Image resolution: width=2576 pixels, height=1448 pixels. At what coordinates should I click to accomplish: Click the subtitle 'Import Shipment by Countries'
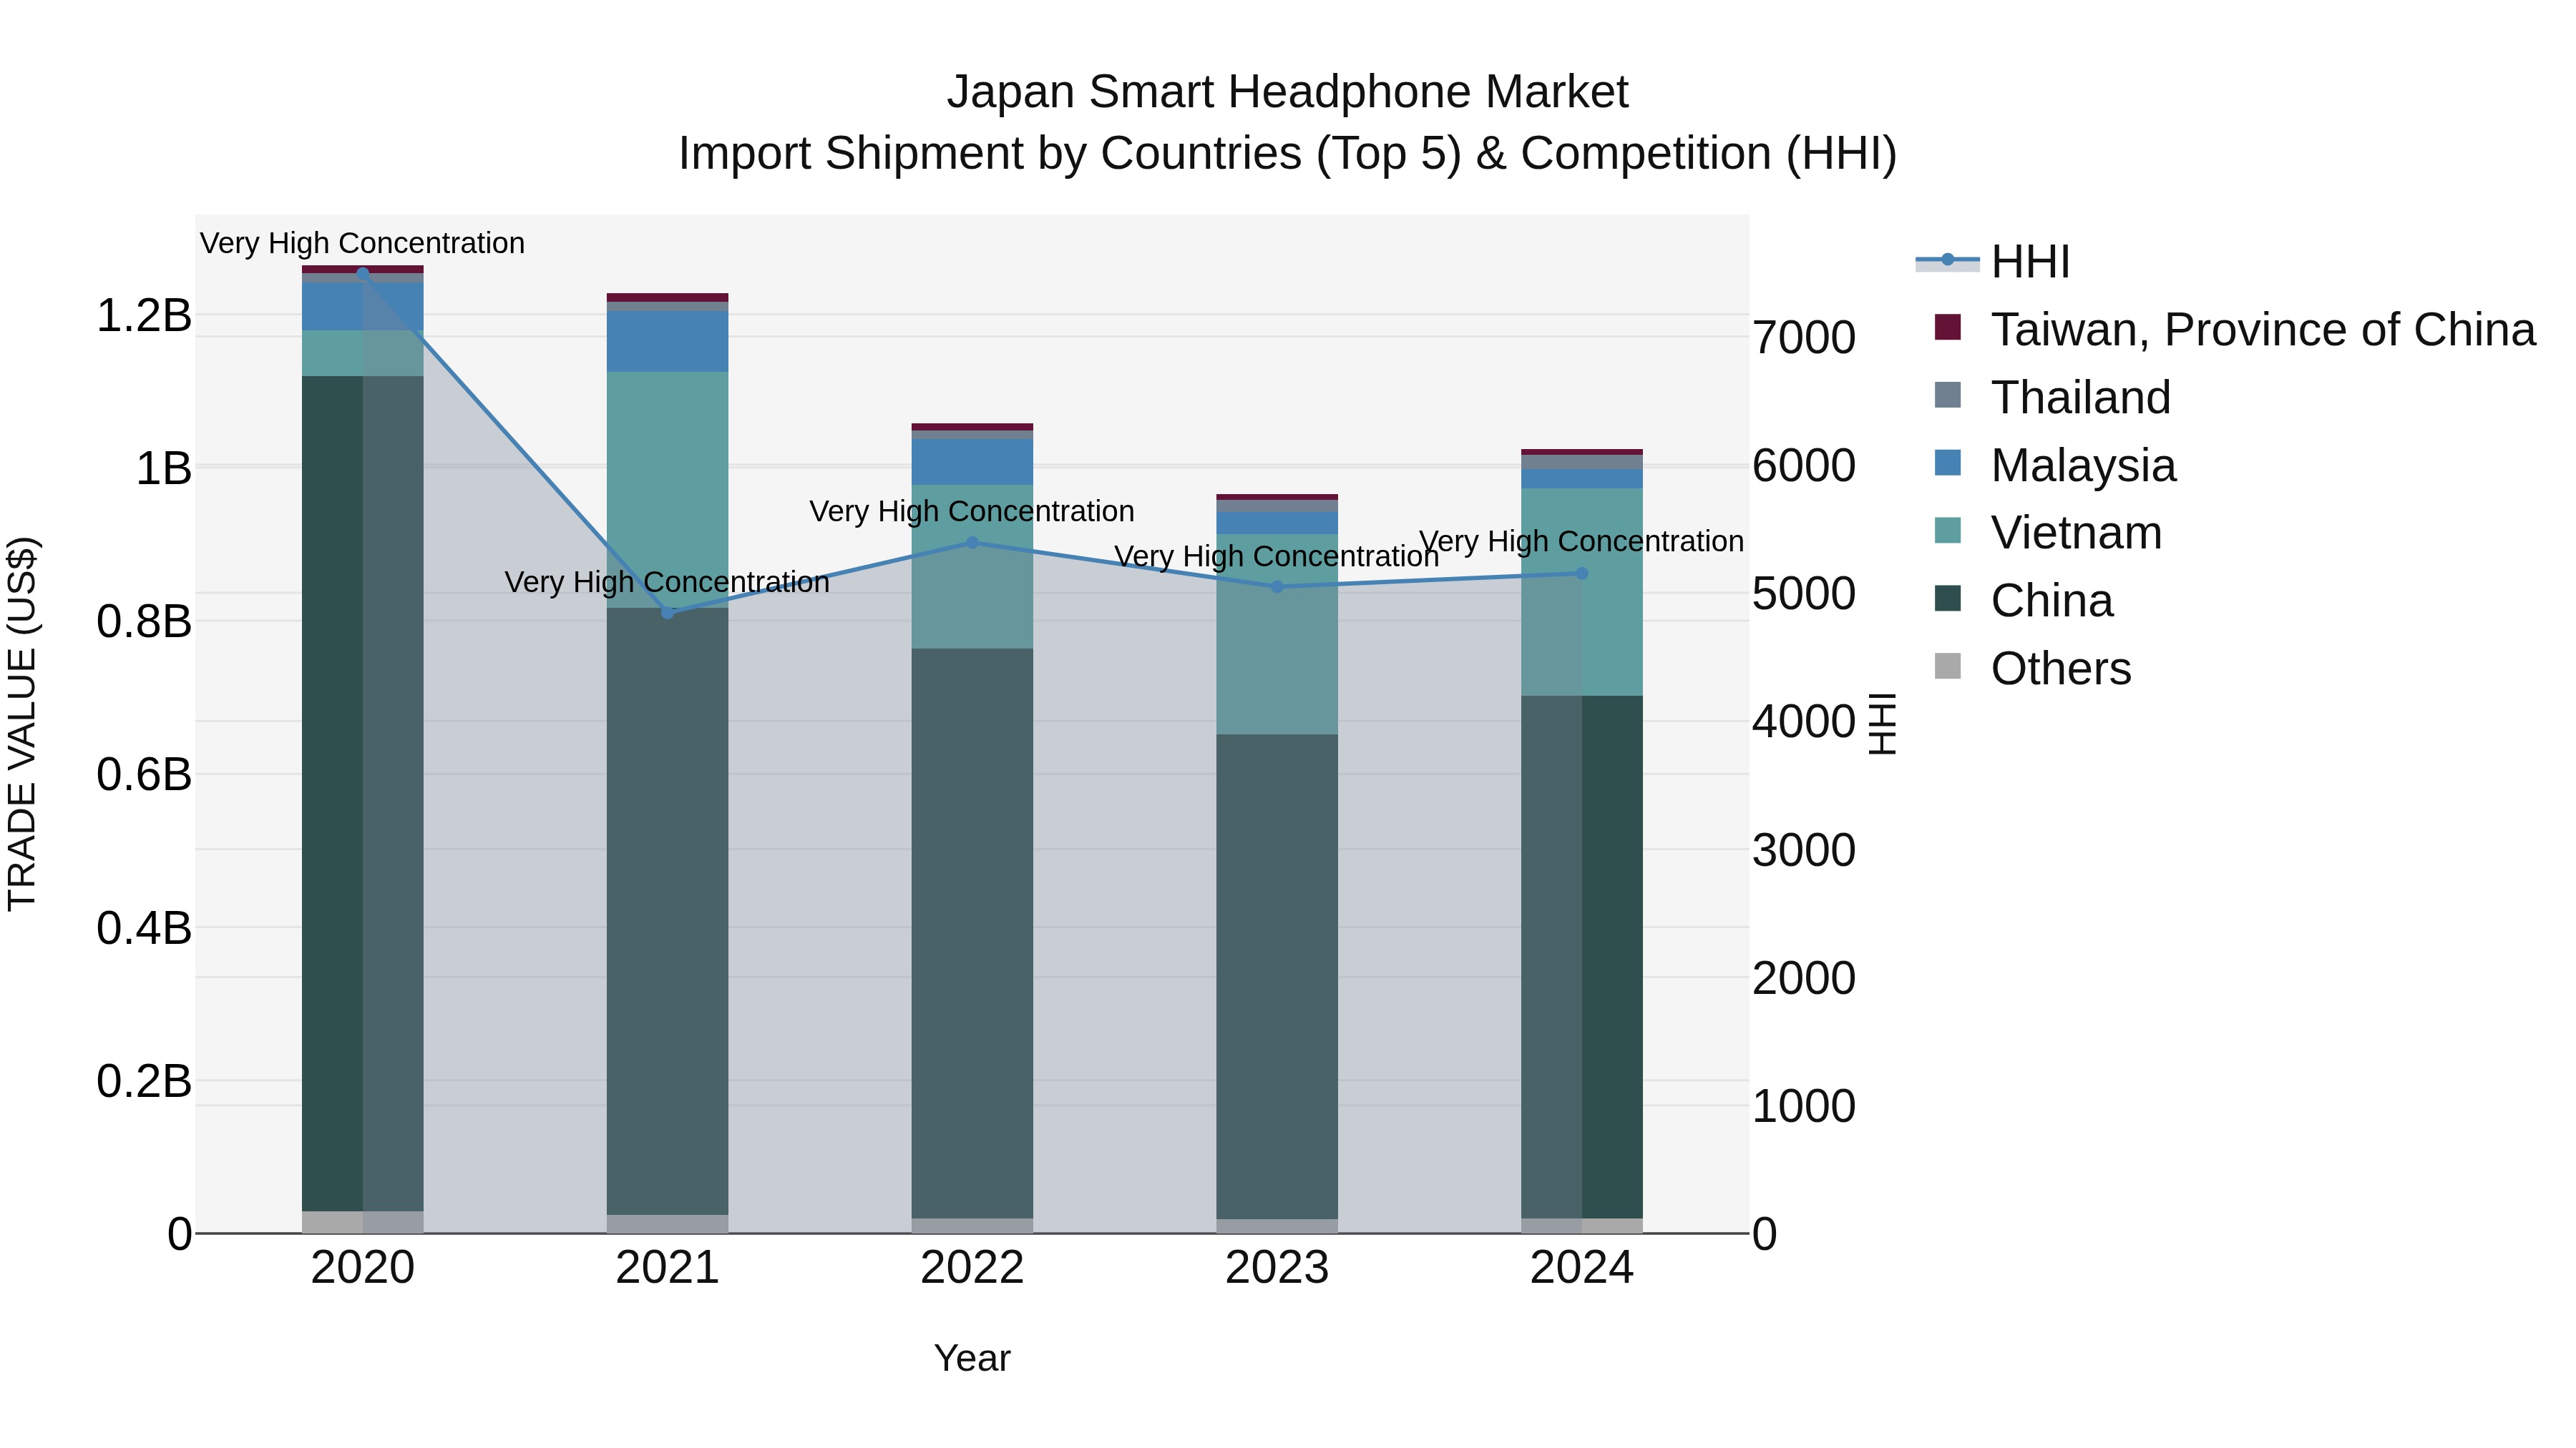pyautogui.click(x=990, y=154)
